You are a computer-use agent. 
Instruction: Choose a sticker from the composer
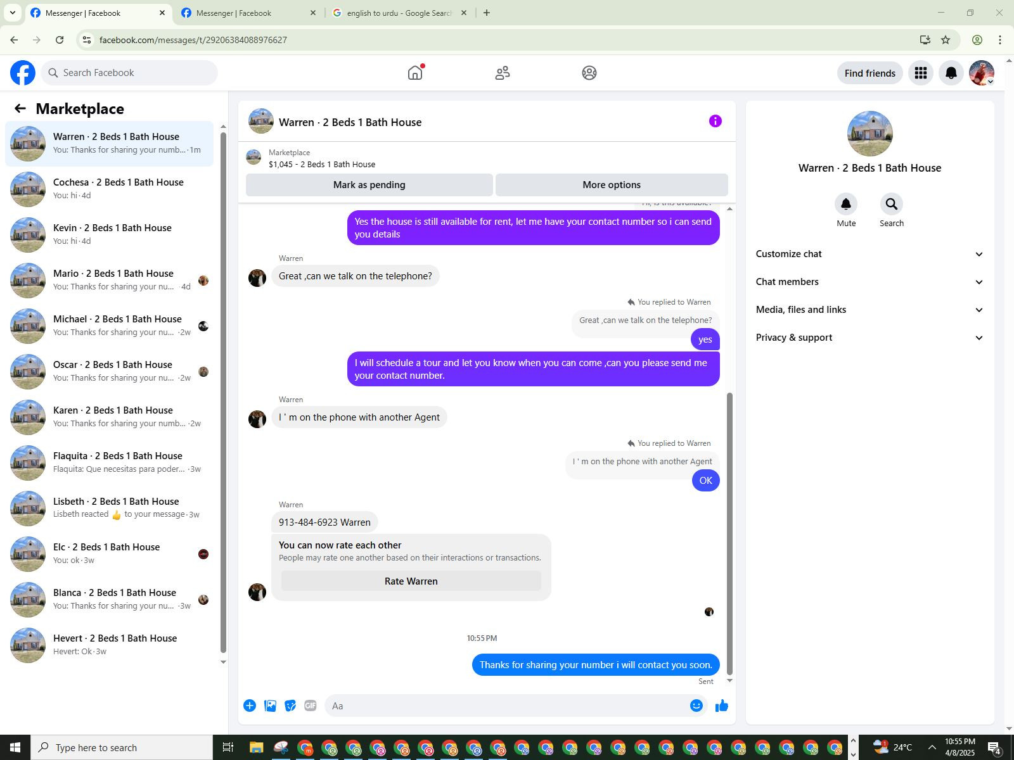click(x=290, y=706)
